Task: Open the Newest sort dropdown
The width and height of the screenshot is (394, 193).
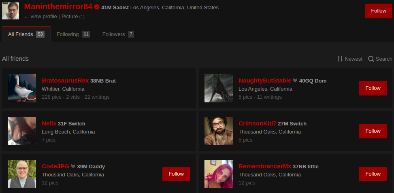Action: 350,59
